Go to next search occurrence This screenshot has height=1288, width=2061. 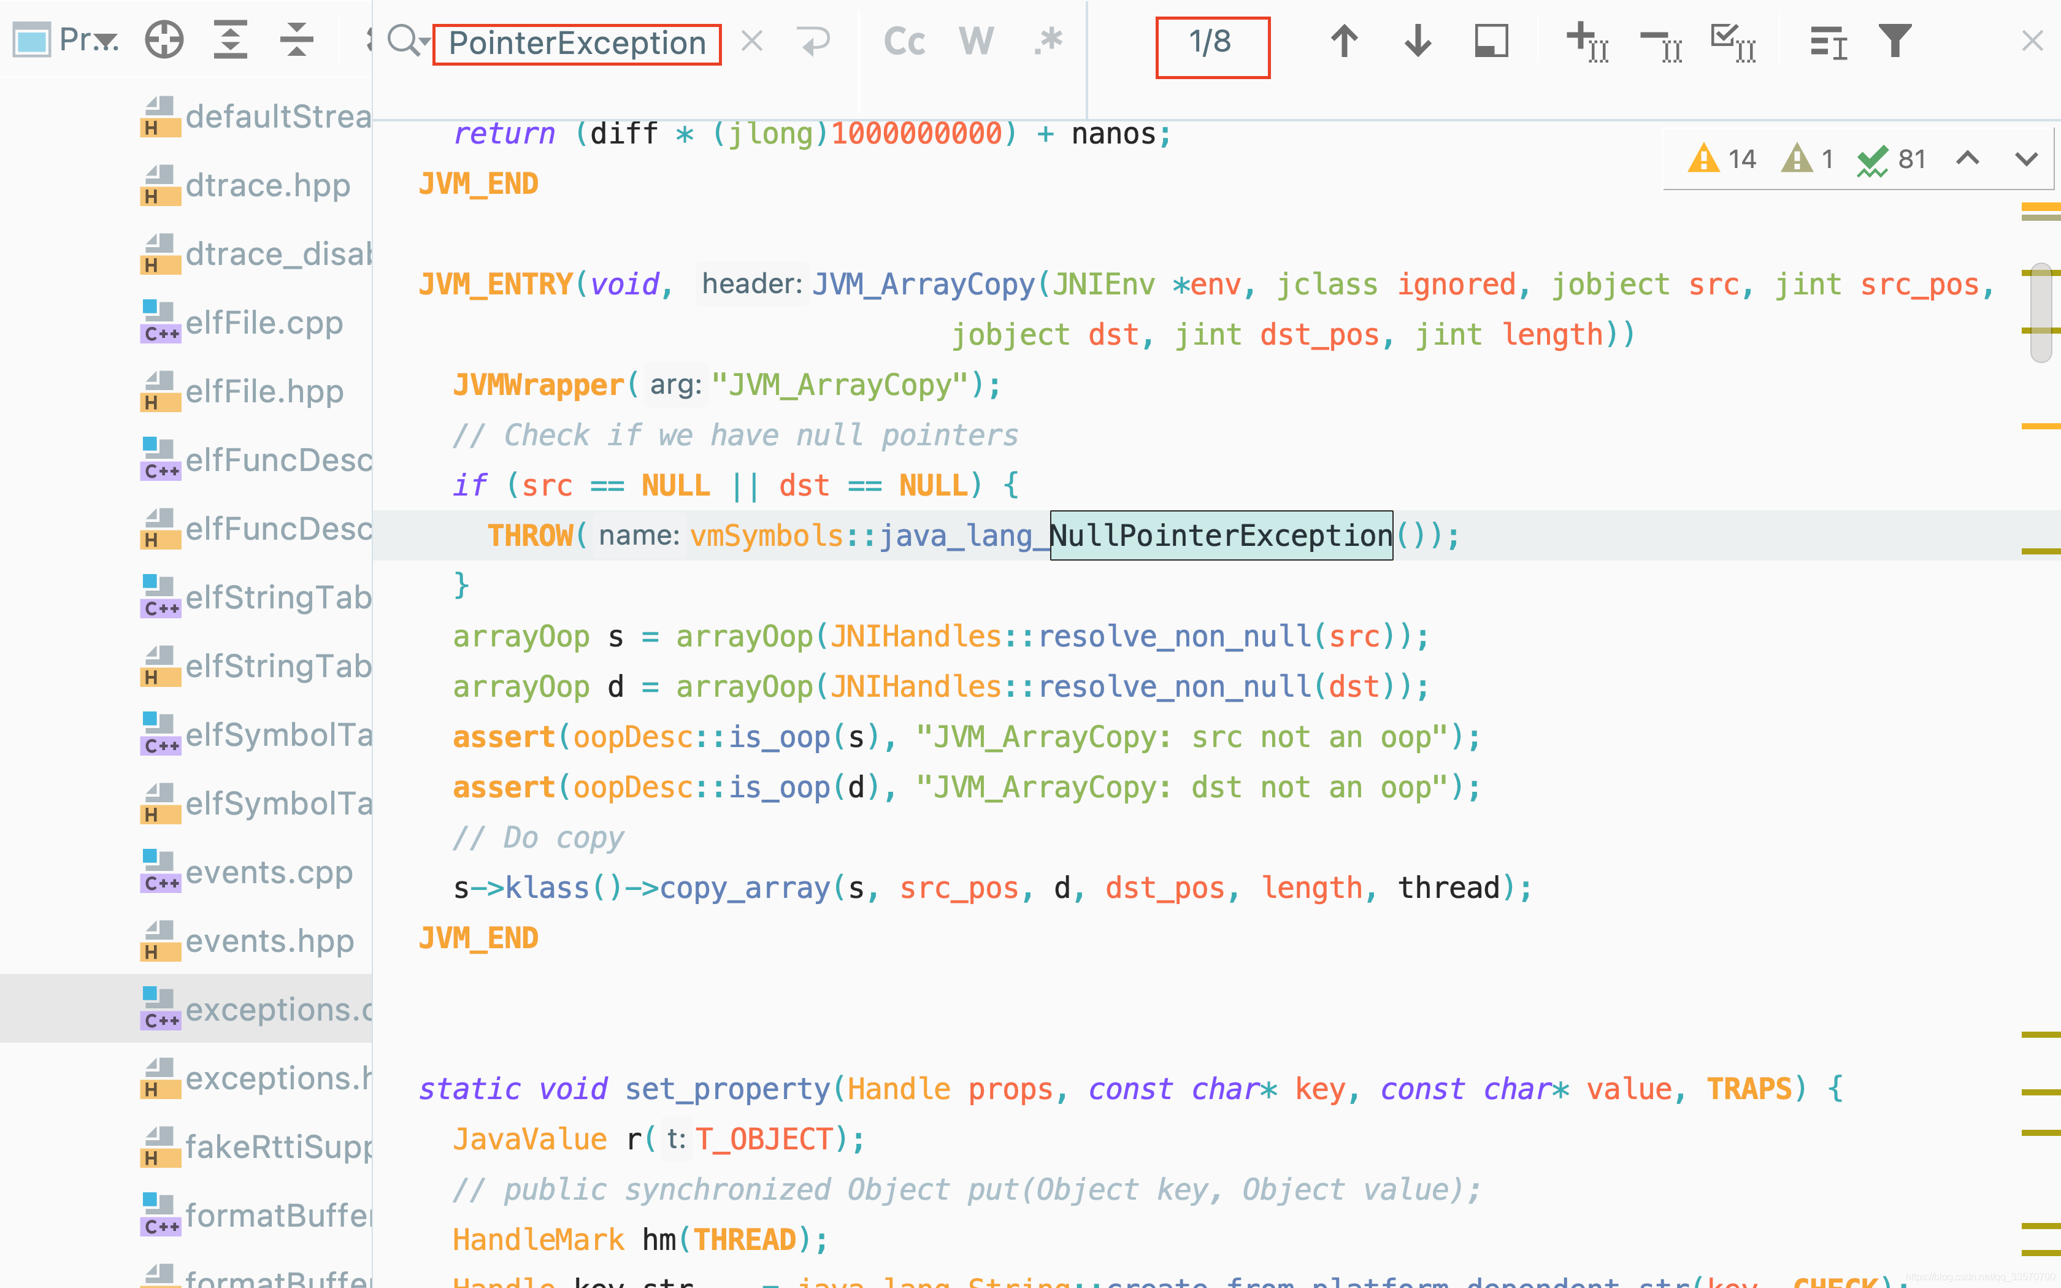point(1417,41)
